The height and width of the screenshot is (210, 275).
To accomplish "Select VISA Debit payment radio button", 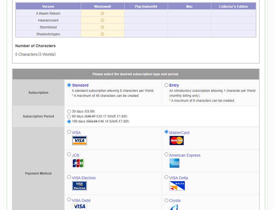I will click(69, 200).
